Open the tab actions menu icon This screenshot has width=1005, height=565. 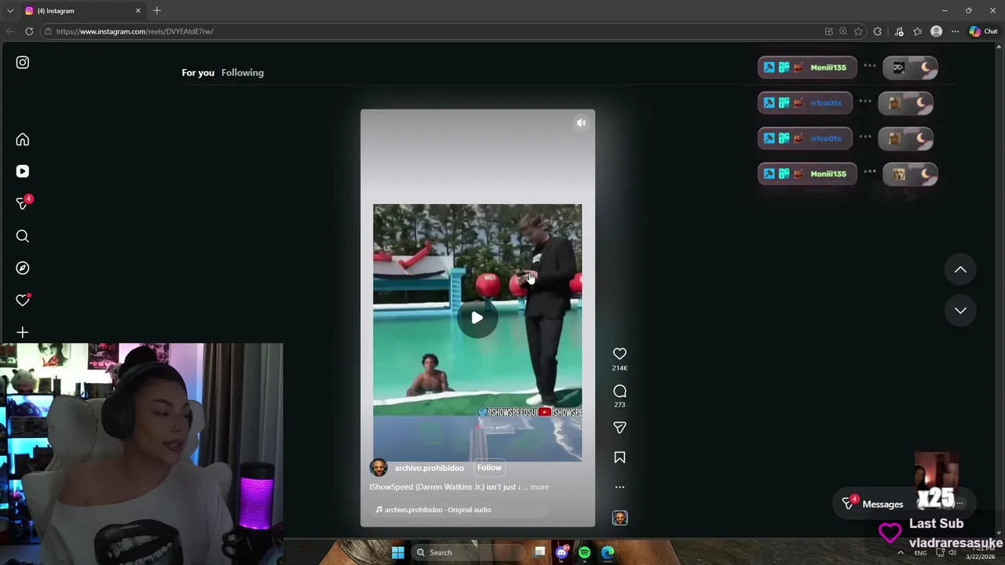click(x=10, y=11)
